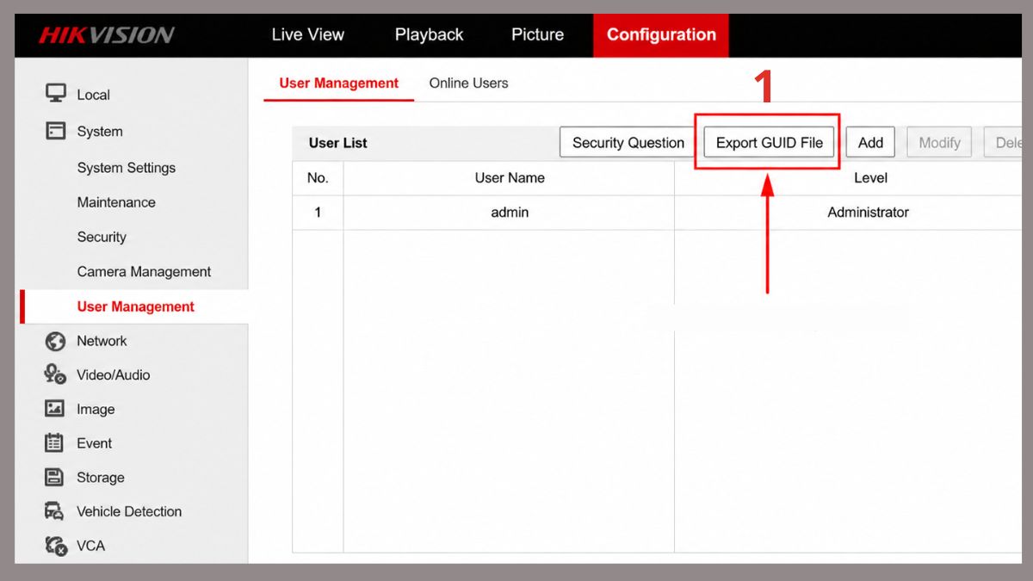Click the Export GUID File button
1033x581 pixels.
[770, 143]
